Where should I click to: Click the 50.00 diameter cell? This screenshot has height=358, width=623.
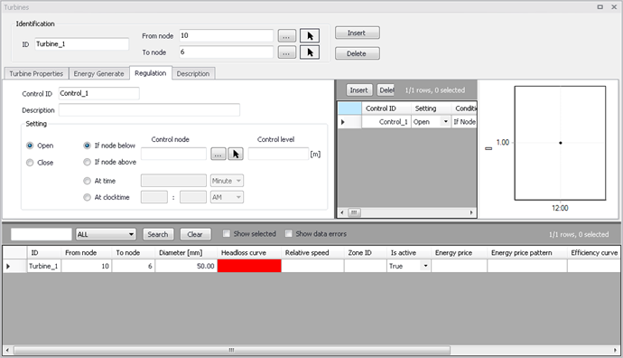(186, 266)
